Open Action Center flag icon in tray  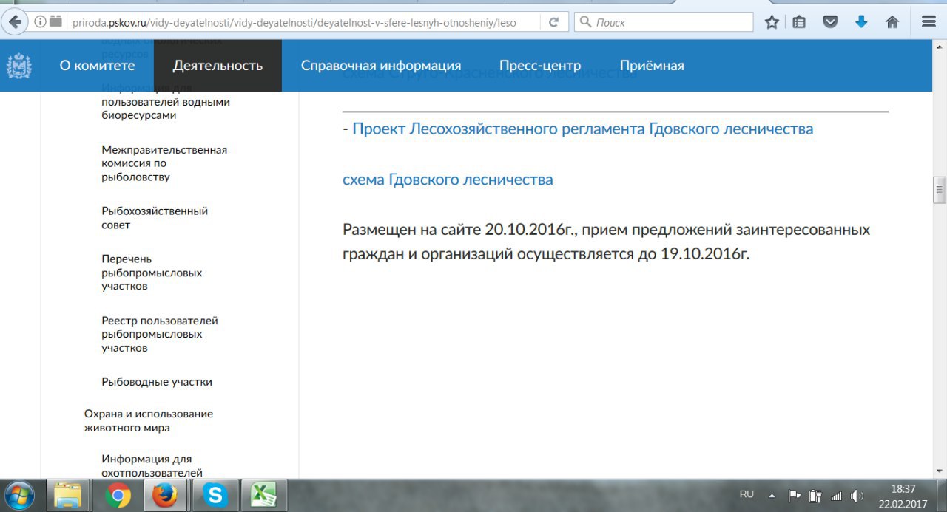coord(795,495)
